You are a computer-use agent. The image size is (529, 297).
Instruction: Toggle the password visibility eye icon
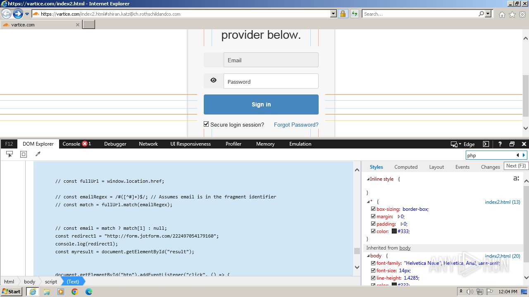pyautogui.click(x=213, y=80)
